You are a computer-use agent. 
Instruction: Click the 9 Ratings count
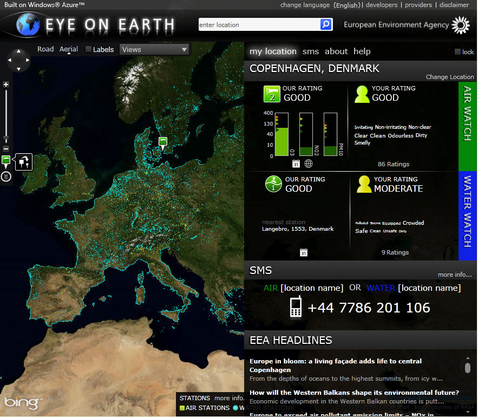395,252
